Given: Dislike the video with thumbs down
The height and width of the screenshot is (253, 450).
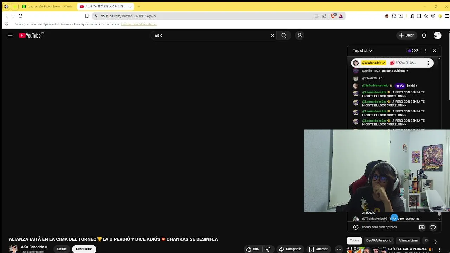Looking at the screenshot, I should (x=268, y=249).
